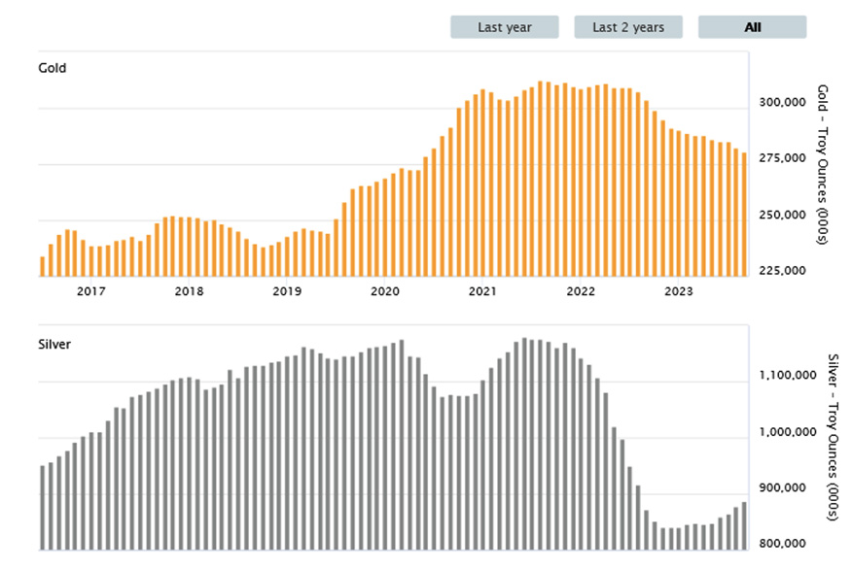This screenshot has height=569, width=852.
Task: Select the Last 2 years range button
Action: click(628, 27)
